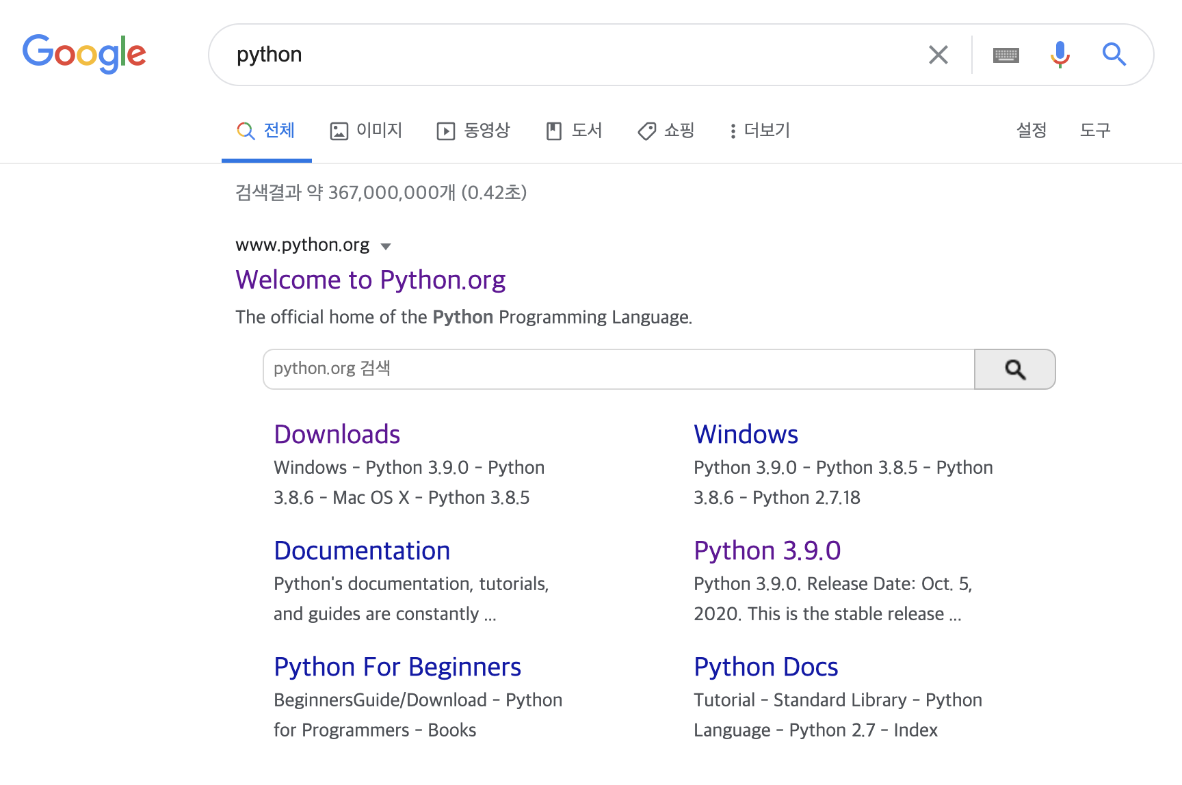
Task: Open the Python Docs sitelink
Action: 766,667
